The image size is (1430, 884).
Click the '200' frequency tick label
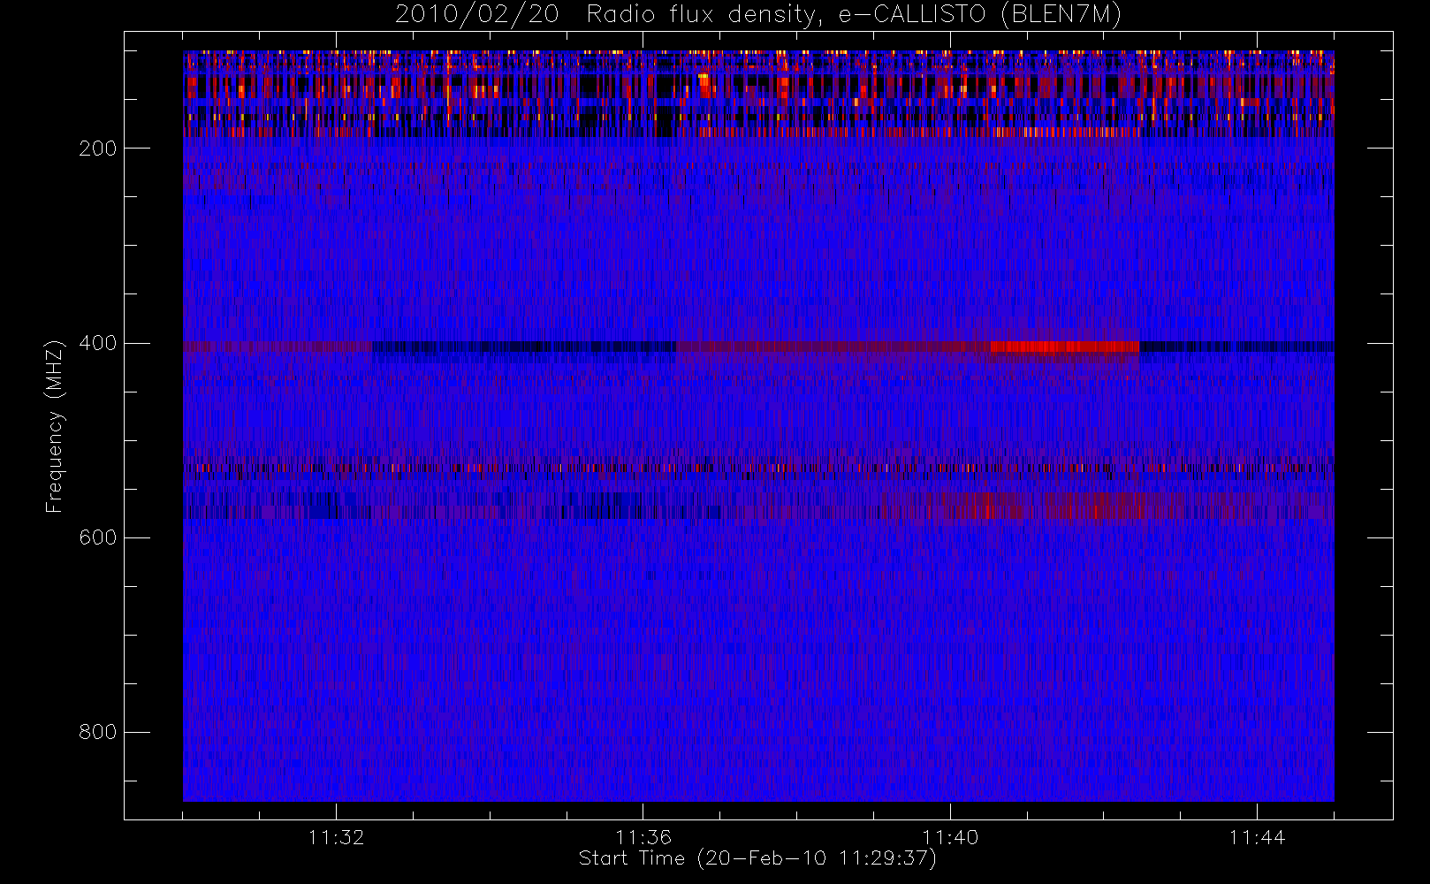click(x=97, y=149)
